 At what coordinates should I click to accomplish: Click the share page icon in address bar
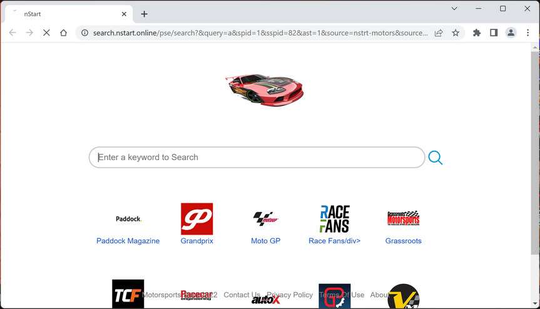click(439, 33)
